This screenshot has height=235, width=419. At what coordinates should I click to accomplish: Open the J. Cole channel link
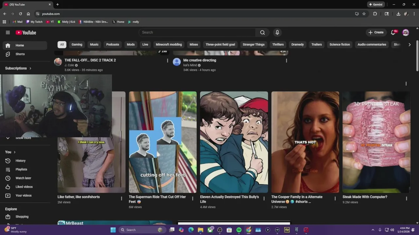point(69,65)
